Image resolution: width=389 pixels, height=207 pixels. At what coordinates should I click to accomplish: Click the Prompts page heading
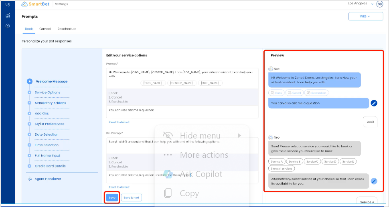point(30,16)
